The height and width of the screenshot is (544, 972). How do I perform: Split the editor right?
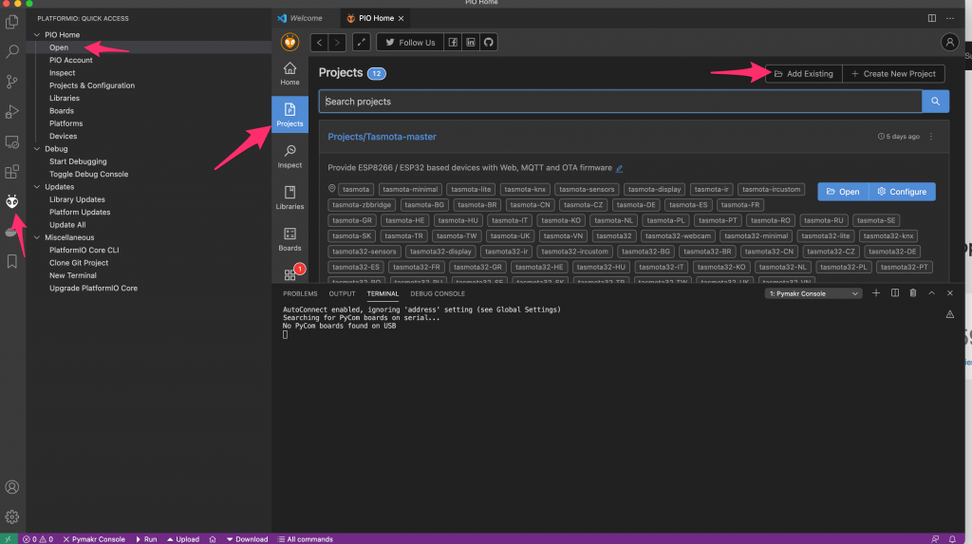(932, 18)
